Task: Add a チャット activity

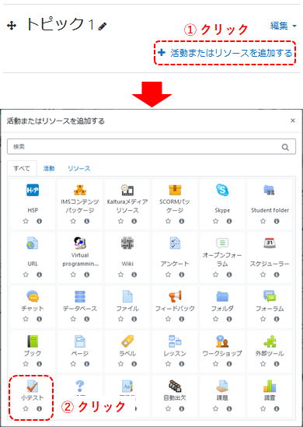Action: pos(33,296)
